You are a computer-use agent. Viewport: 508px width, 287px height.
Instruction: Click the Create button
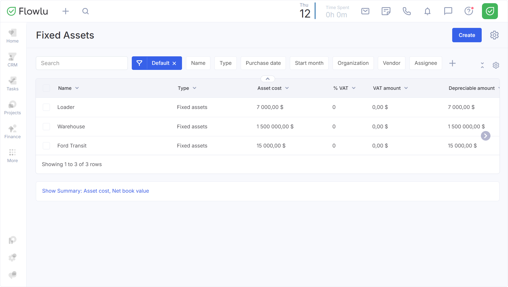(x=467, y=35)
